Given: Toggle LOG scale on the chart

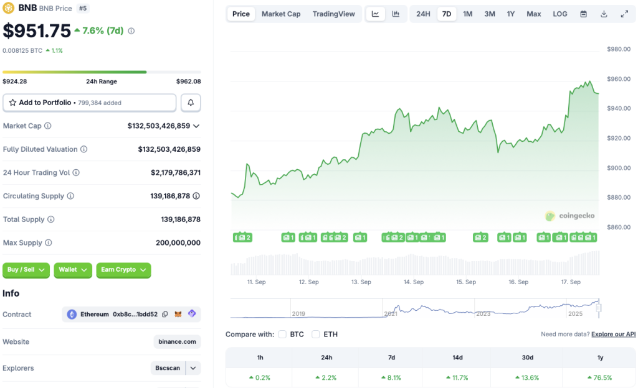Looking at the screenshot, I should click(x=560, y=14).
